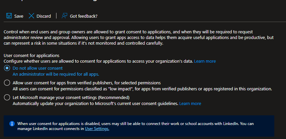The height and width of the screenshot is (139, 286).
Task: Select the verified publishers consent radio button
Action: coord(7,83)
